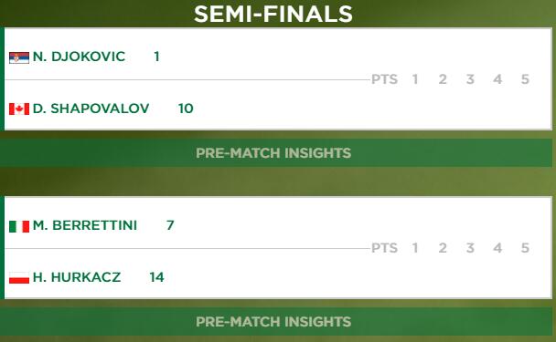This screenshot has height=342, width=556.
Task: Click the Canadian flag icon beside Shapovalov
Action: point(19,109)
